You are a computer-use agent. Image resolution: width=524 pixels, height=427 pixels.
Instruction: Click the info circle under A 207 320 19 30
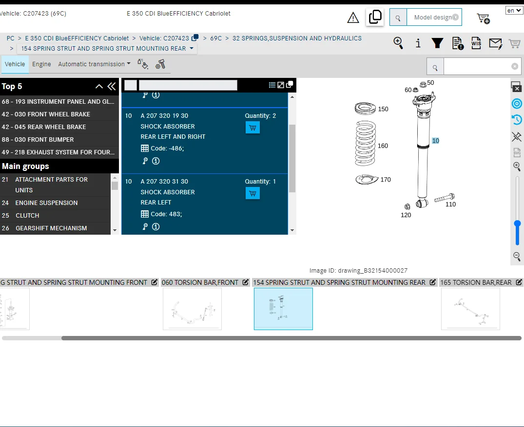(x=155, y=161)
